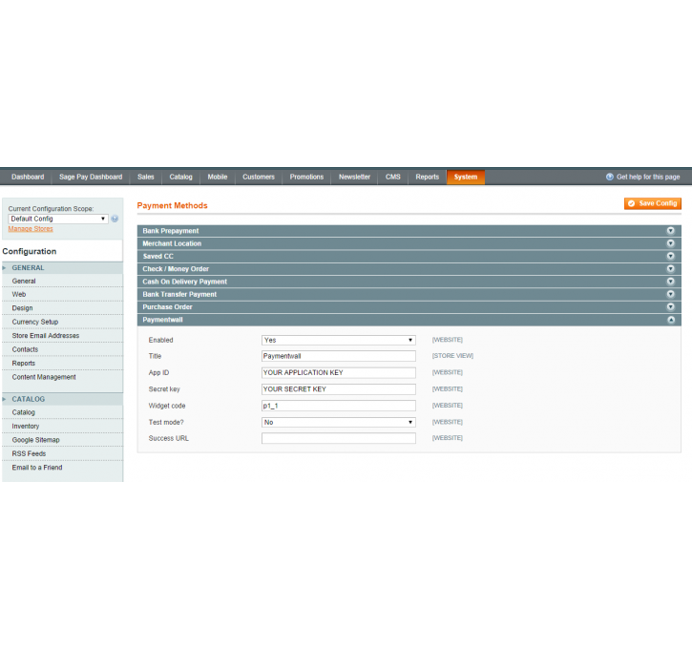The image size is (692, 649).
Task: Open the Mobile menu
Action: coord(218,177)
